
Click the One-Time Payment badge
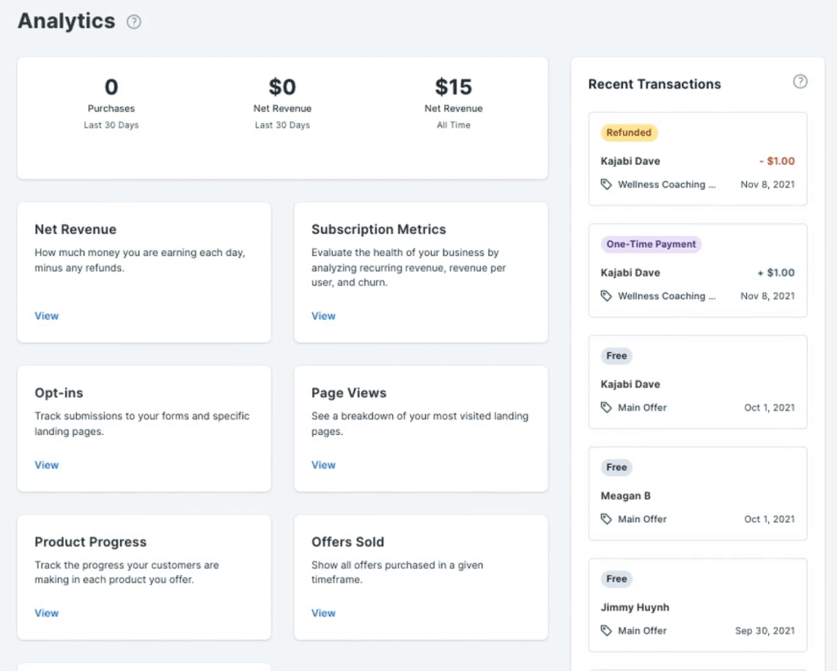(651, 244)
